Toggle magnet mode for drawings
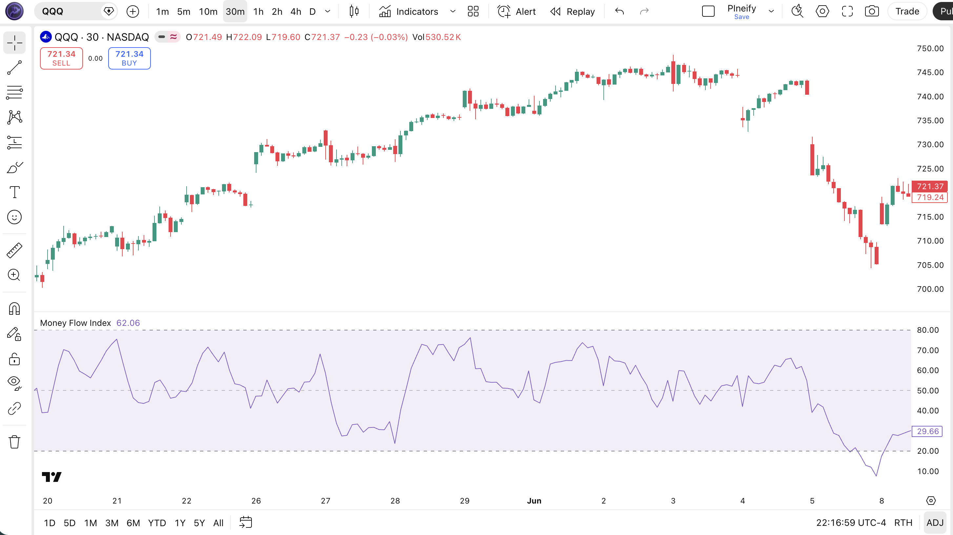Image resolution: width=953 pixels, height=535 pixels. [14, 309]
